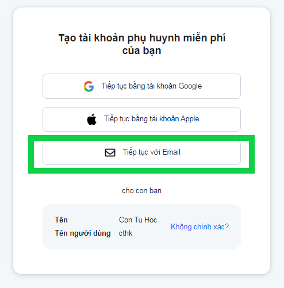Click the gray child information card
The width and height of the screenshot is (284, 288).
pyautogui.click(x=141, y=226)
